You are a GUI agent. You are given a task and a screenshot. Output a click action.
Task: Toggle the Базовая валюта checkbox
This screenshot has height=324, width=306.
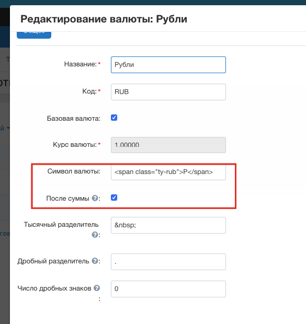point(114,118)
